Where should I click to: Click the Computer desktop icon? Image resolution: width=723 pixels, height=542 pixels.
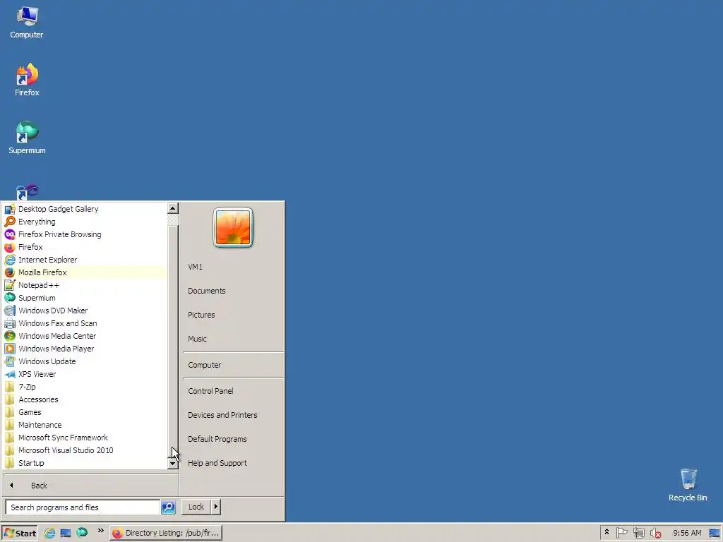point(27,23)
